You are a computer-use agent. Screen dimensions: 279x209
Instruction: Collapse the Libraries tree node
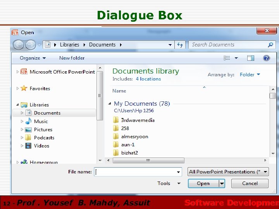point(17,104)
